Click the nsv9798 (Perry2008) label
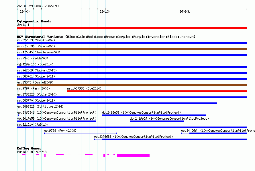 click(60, 131)
